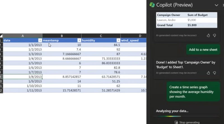The image size is (224, 124).
Task: Select column D header
Action: pos(134,36)
